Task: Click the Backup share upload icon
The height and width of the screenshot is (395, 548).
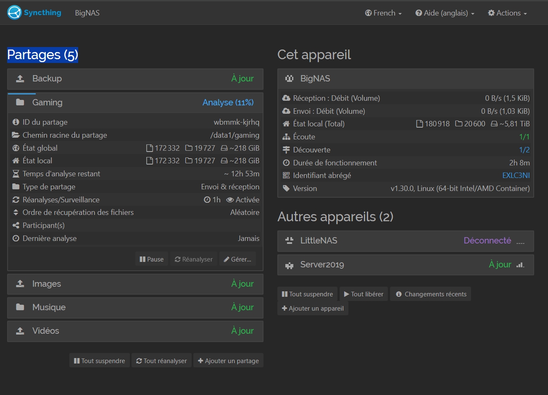Action: coord(20,78)
